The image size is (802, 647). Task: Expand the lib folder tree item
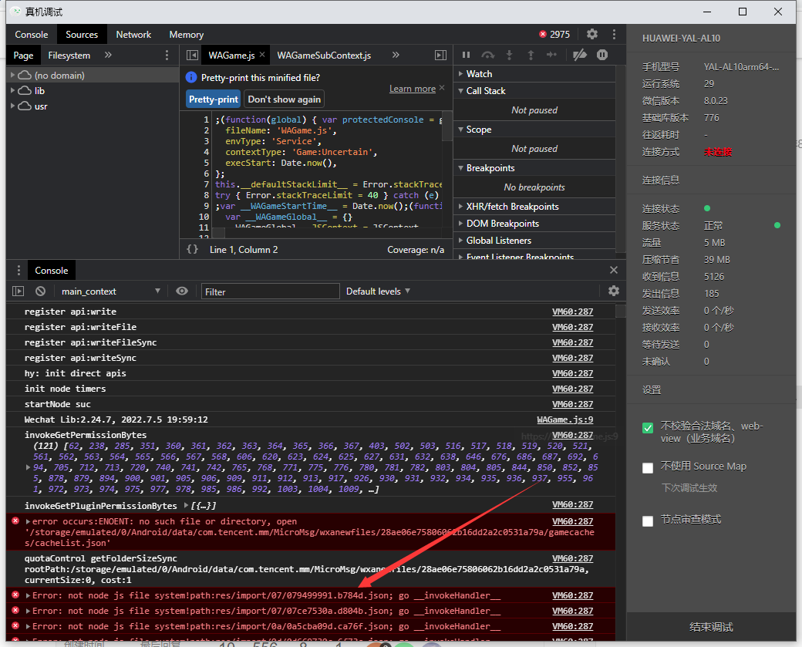[12, 91]
